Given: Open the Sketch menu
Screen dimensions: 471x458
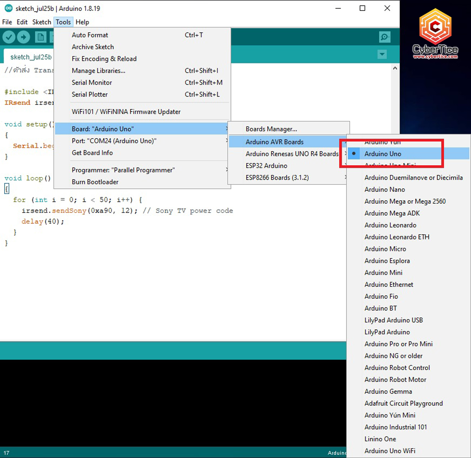Looking at the screenshot, I should click(42, 22).
